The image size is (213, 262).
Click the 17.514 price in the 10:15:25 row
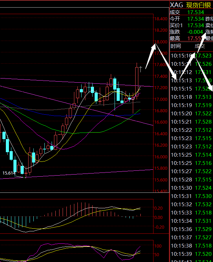pos(203,155)
